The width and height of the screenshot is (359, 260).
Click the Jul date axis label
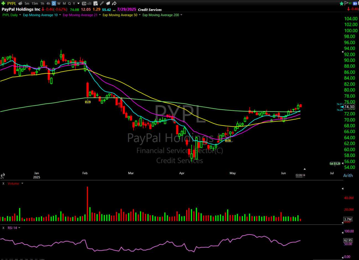tap(332, 173)
